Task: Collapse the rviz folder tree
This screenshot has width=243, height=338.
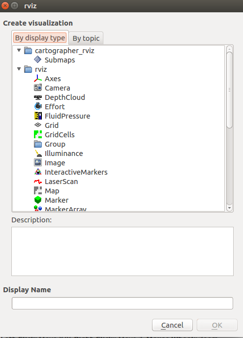Action: click(x=19, y=69)
